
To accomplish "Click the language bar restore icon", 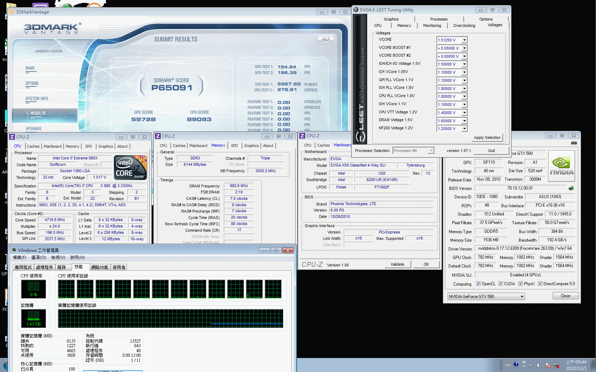I will tap(524, 362).
